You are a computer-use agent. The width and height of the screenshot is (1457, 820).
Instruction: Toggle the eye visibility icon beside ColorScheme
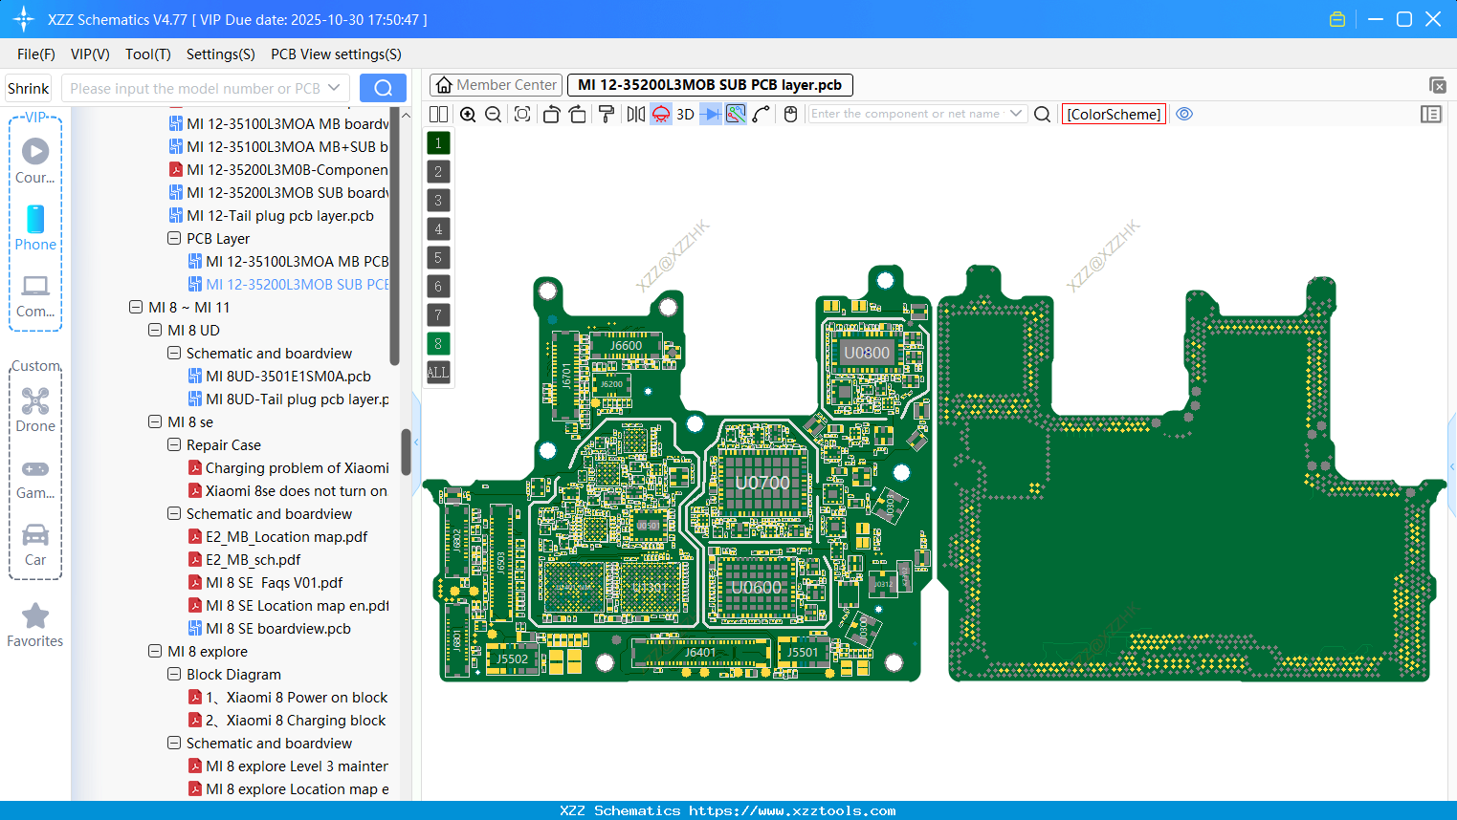[x=1184, y=114]
